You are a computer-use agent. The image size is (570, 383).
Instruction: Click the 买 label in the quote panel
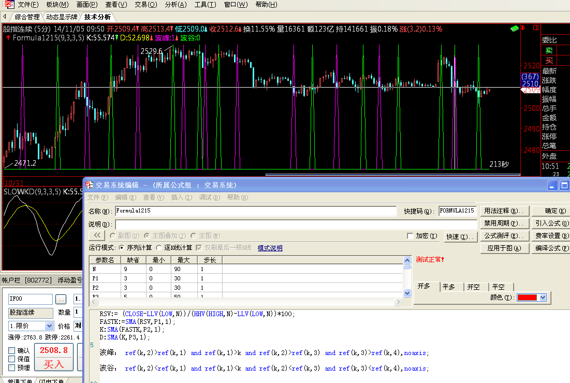point(549,61)
